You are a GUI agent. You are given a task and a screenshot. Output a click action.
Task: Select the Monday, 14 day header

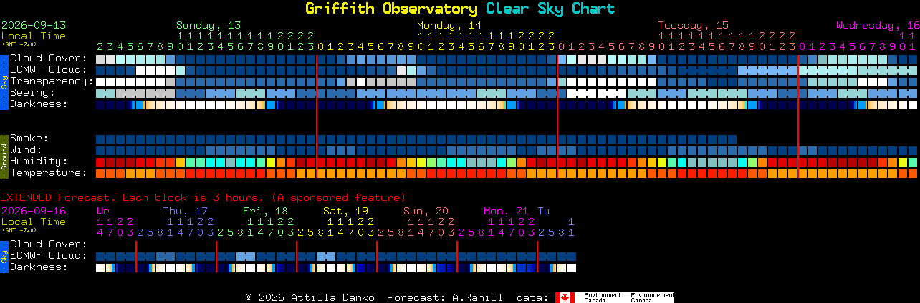click(x=449, y=25)
